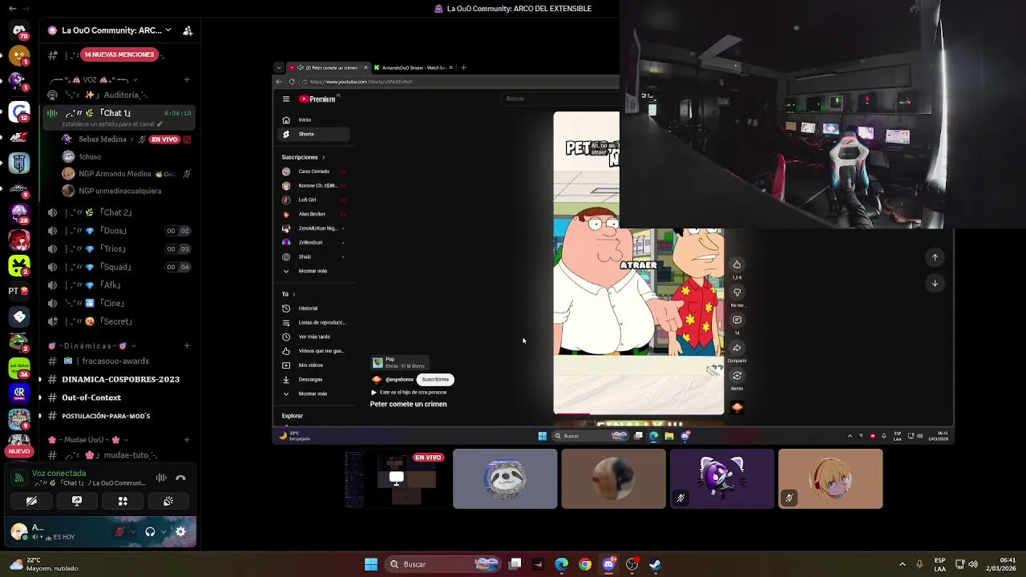1026x577 pixels.
Task: Disconnect from voice with the hang-up icon
Action: point(180,478)
